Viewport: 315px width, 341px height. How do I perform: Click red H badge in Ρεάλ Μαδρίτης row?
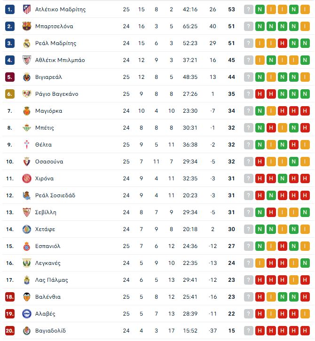282,43
